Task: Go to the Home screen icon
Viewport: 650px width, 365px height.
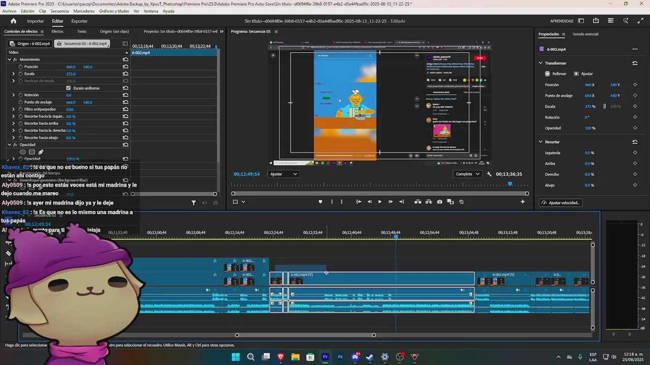Action: [13, 21]
